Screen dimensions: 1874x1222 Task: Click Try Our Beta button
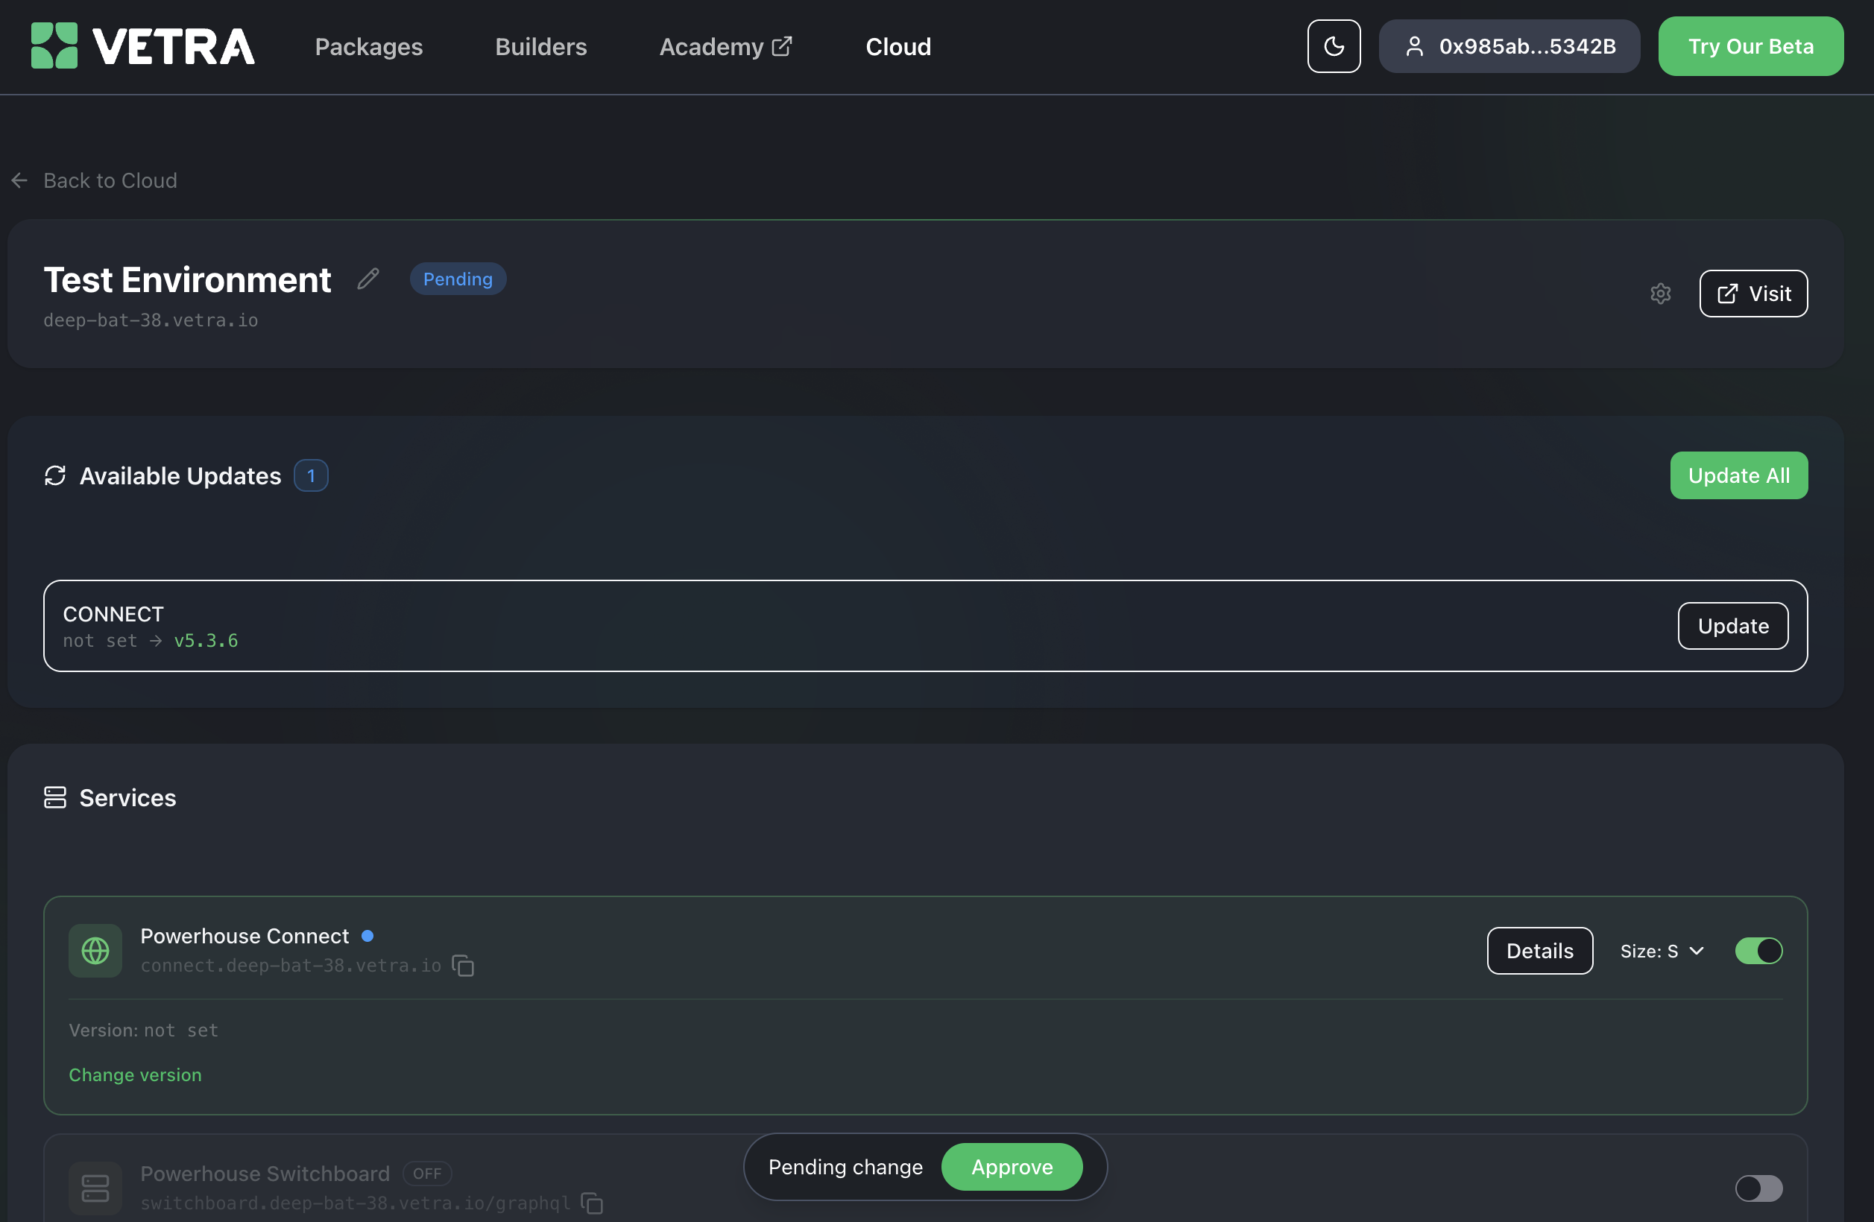click(1750, 46)
